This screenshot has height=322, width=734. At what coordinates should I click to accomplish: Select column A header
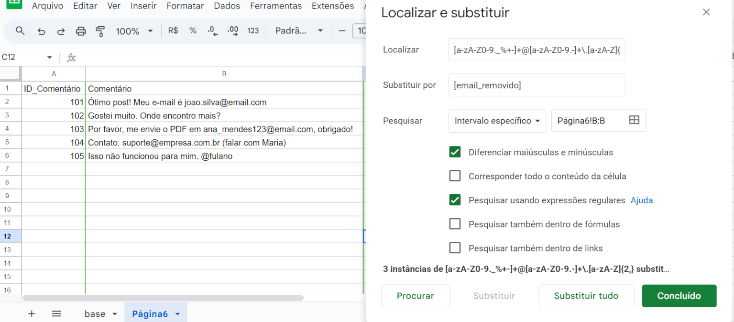pyautogui.click(x=54, y=74)
